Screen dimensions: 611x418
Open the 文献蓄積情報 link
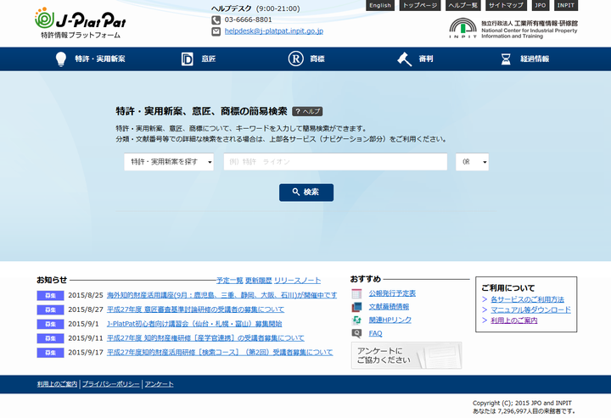(x=389, y=307)
